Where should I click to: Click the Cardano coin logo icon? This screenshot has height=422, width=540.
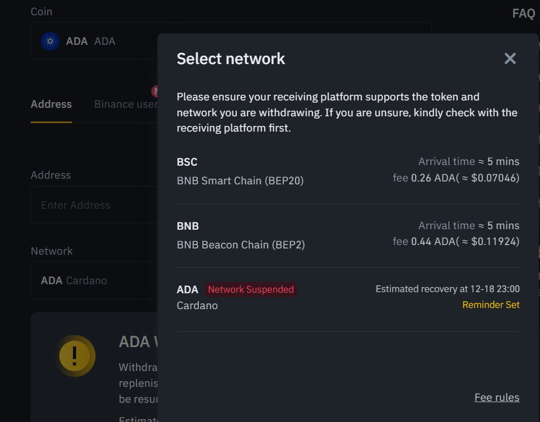50,40
